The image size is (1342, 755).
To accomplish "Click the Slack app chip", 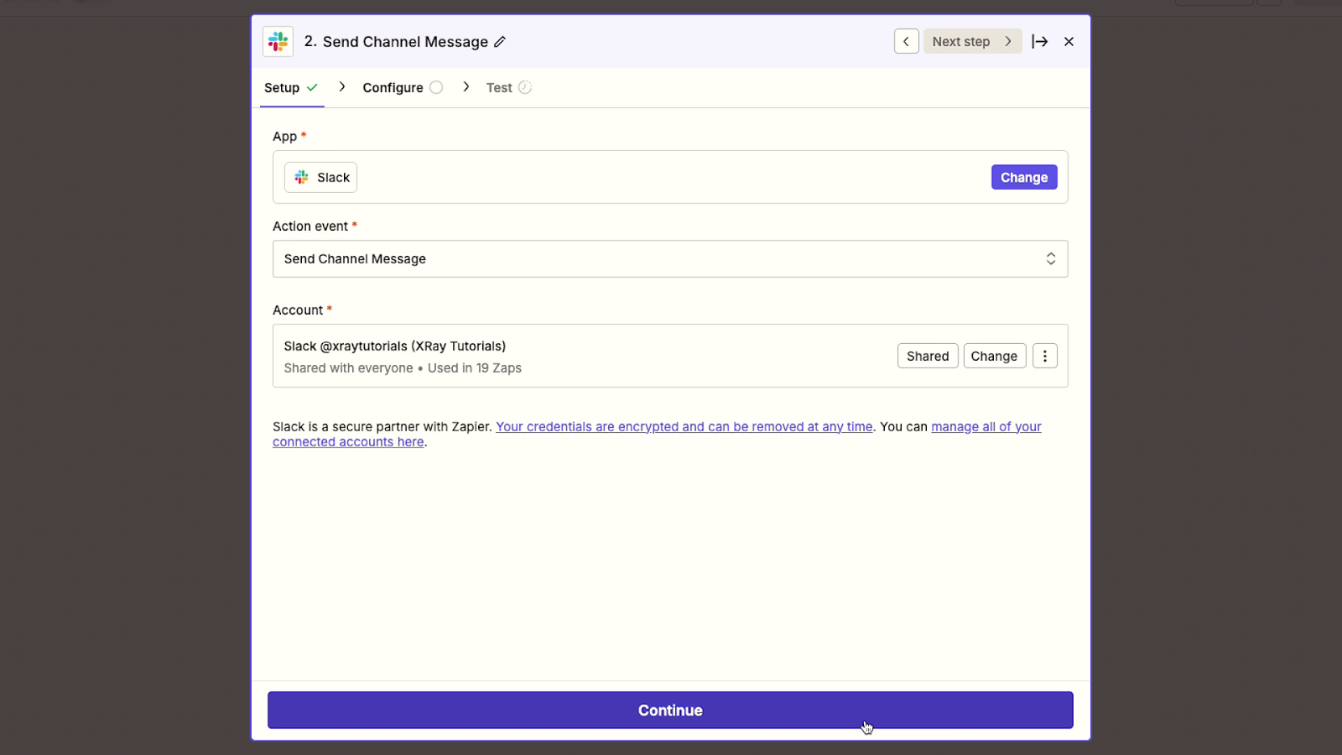I will point(320,177).
